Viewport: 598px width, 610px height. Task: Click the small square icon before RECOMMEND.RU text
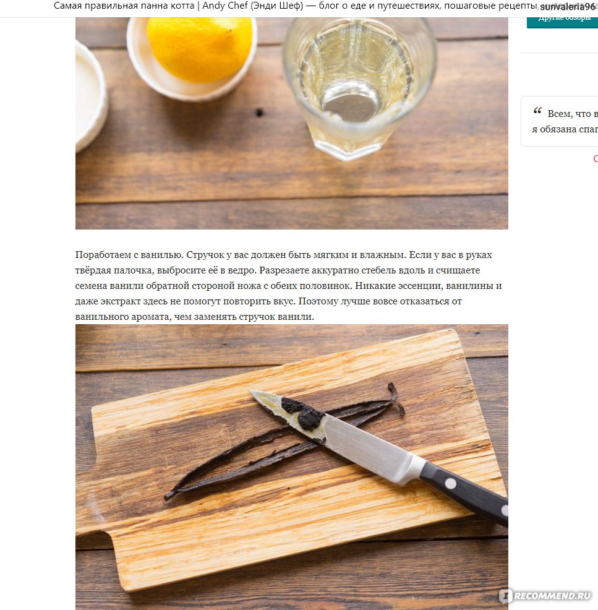coord(505,595)
